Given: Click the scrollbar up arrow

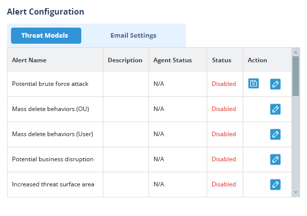Looking at the screenshot, I should pyautogui.click(x=295, y=52).
